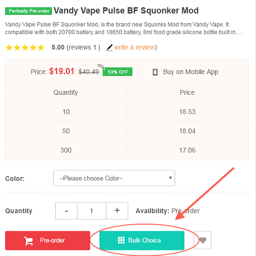Increase quantity with the plus button

pyautogui.click(x=117, y=211)
